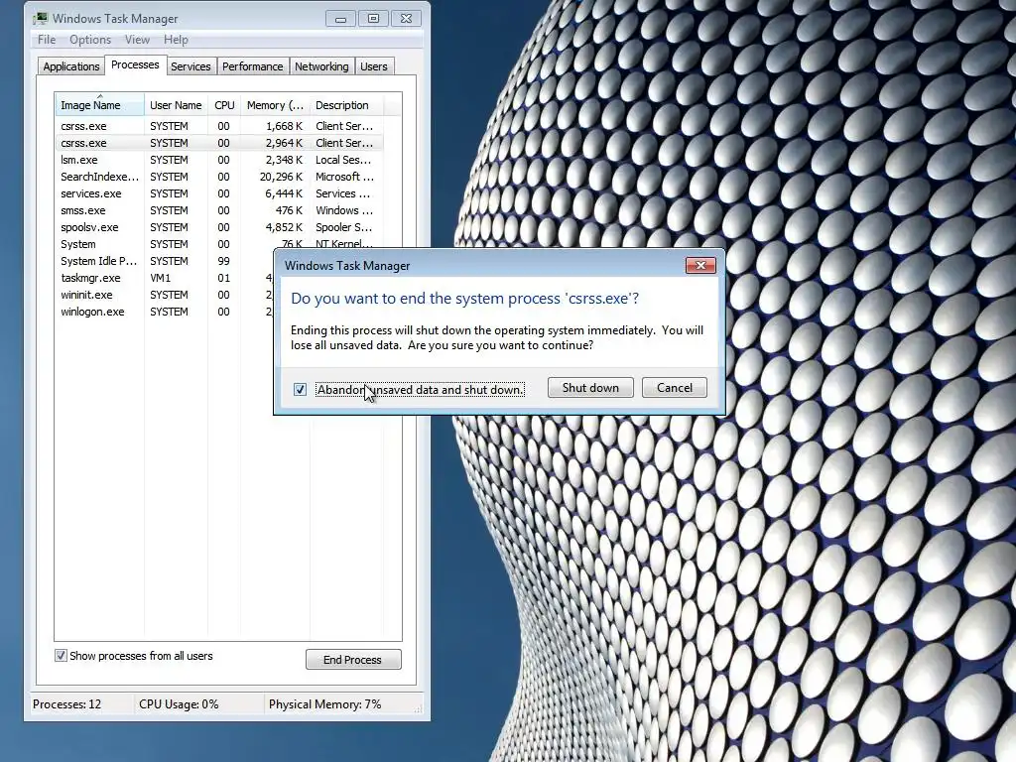Viewport: 1016px width, 762px height.
Task: Go to the Networking tab
Action: [321, 66]
